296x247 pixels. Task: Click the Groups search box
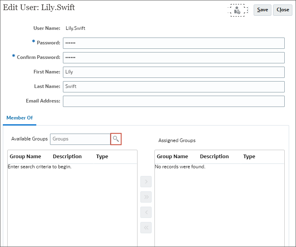(80, 139)
